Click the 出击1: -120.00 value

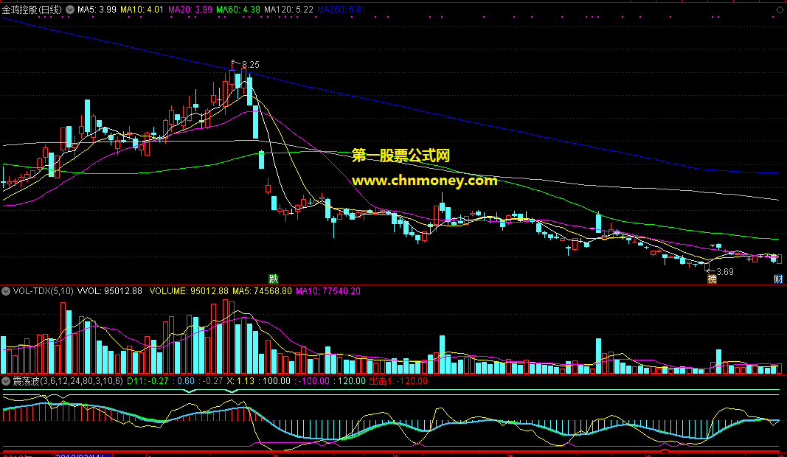pos(398,381)
